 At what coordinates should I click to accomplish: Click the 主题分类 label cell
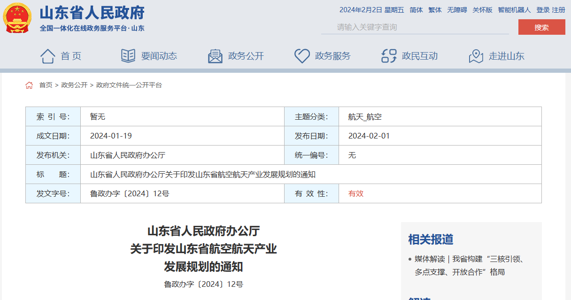coord(311,116)
